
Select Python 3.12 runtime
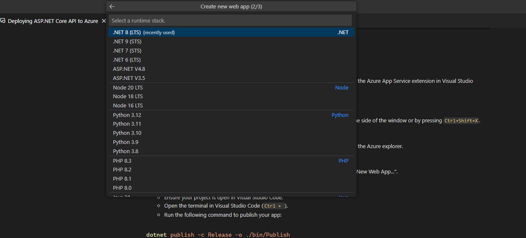pos(232,115)
